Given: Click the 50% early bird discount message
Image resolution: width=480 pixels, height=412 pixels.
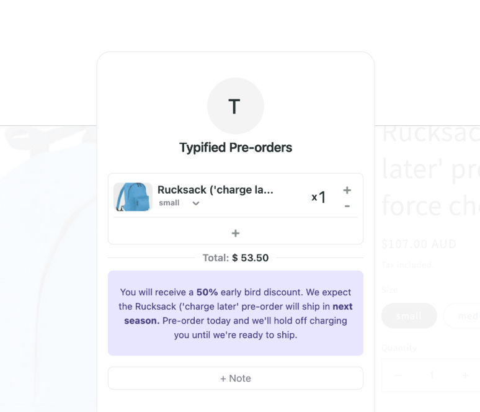Looking at the screenshot, I should coord(236,313).
